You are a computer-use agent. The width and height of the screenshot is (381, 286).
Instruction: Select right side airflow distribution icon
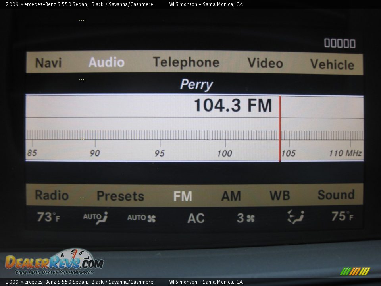point(295,217)
